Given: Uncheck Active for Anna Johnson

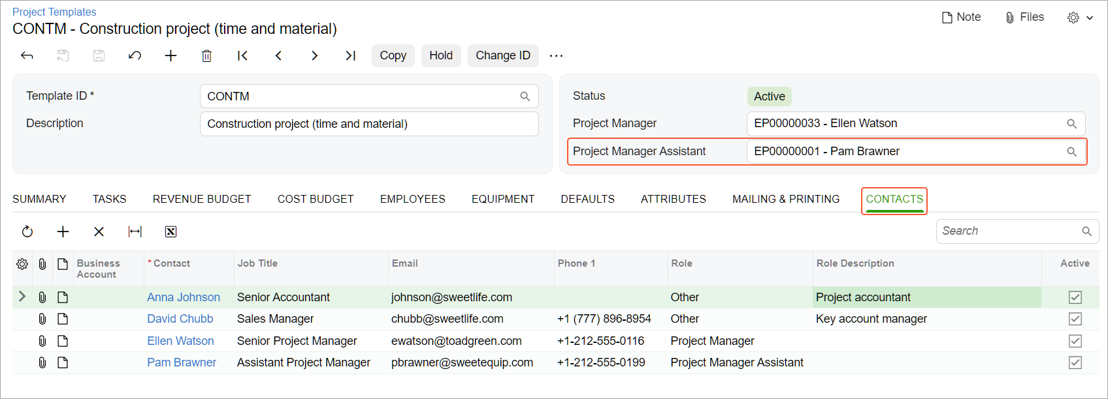Looking at the screenshot, I should (x=1075, y=297).
